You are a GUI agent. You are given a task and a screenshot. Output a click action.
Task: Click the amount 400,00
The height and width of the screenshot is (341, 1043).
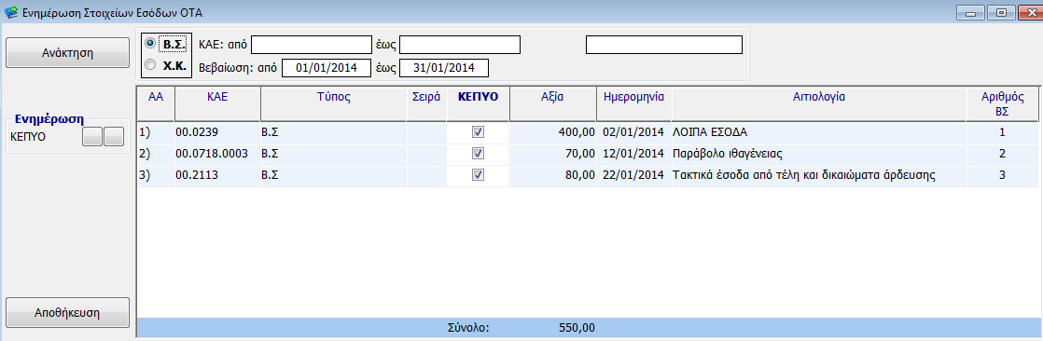point(577,132)
